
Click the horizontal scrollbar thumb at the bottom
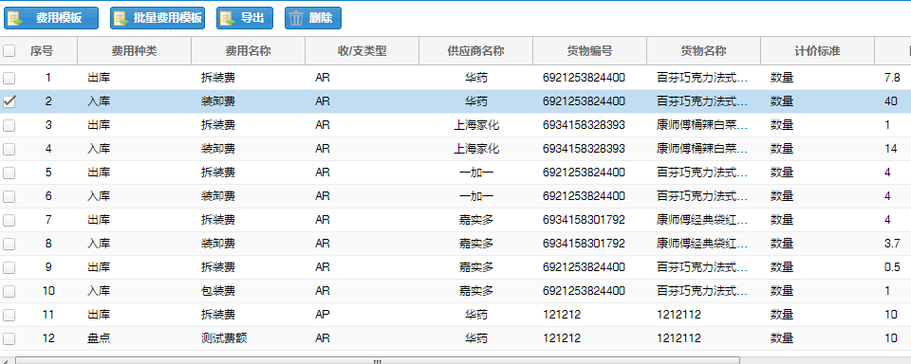[x=378, y=360]
